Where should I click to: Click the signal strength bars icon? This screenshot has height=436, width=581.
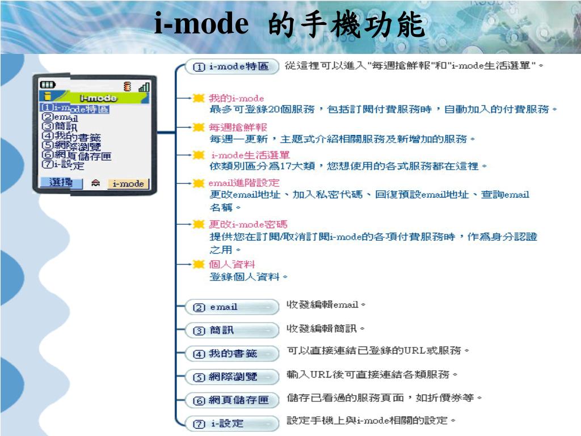coord(144,87)
